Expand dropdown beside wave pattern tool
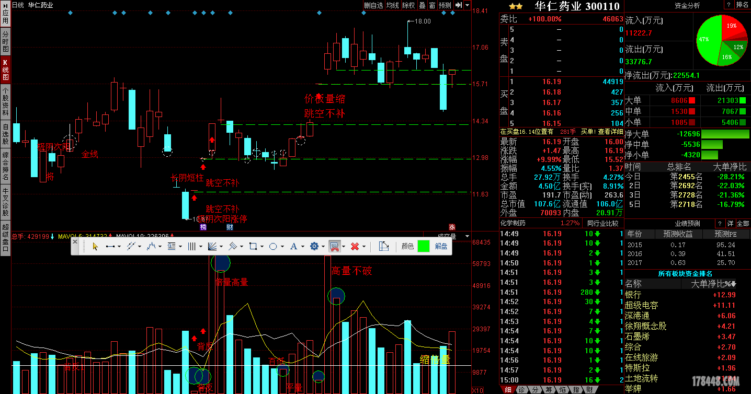 (x=160, y=247)
